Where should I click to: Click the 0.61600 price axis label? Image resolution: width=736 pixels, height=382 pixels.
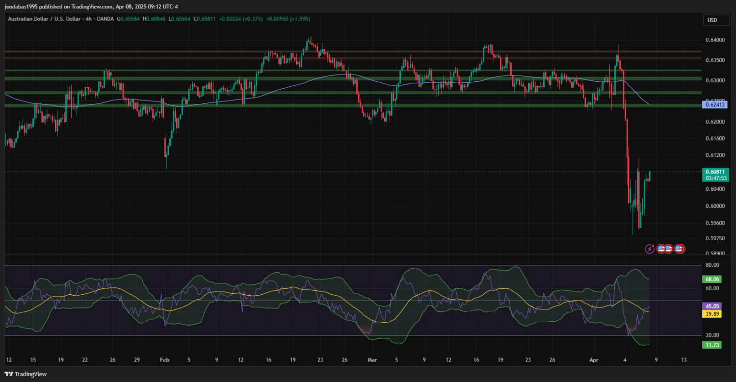point(715,139)
